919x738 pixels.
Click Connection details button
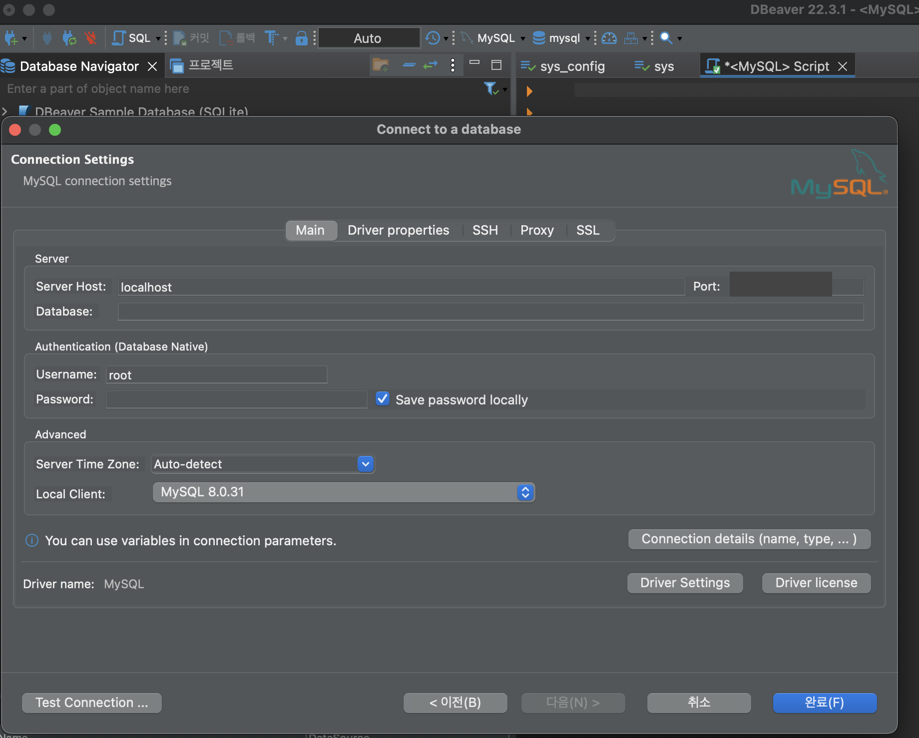click(749, 539)
